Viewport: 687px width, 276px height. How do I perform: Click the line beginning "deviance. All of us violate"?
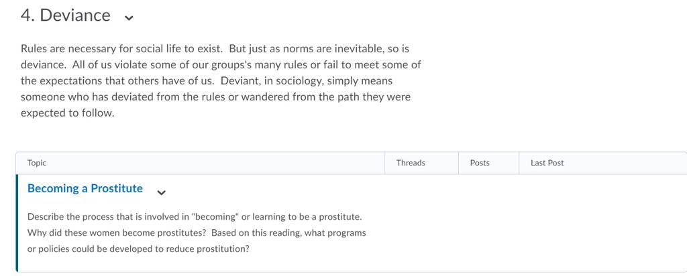tap(221, 65)
